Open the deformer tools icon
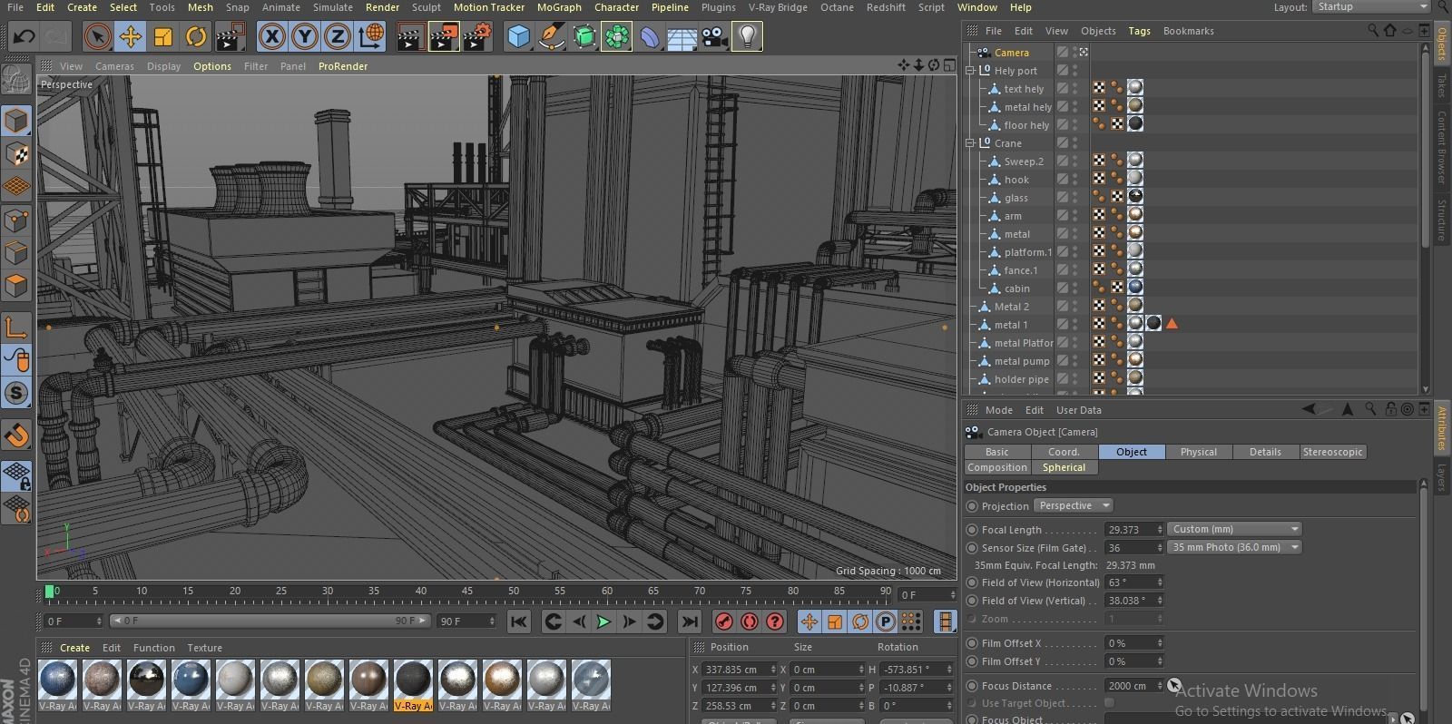Viewport: 1452px width, 724px height. point(650,37)
